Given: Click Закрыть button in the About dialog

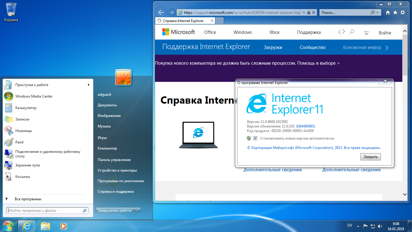Looking at the screenshot, I should (371, 157).
